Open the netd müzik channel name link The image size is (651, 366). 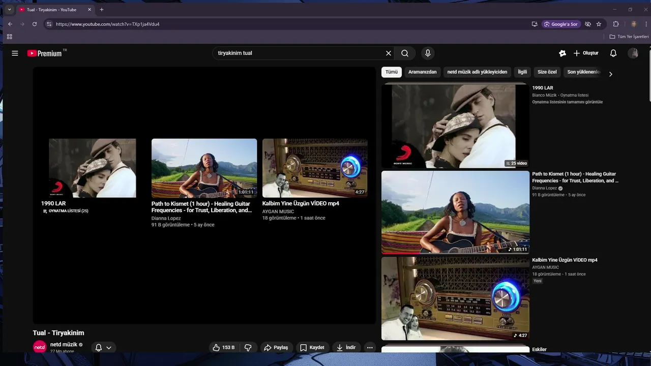tap(64, 345)
